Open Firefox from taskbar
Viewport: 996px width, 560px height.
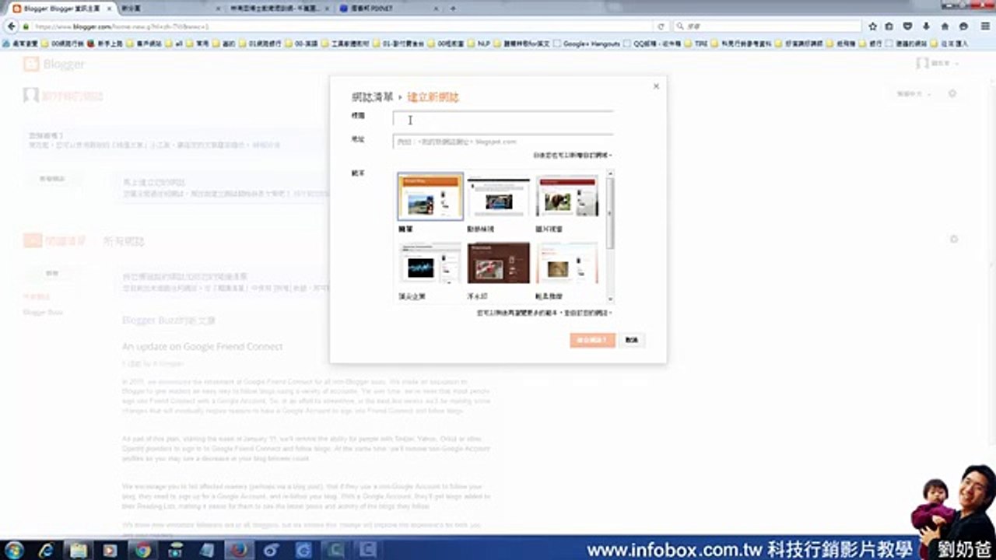point(239,550)
